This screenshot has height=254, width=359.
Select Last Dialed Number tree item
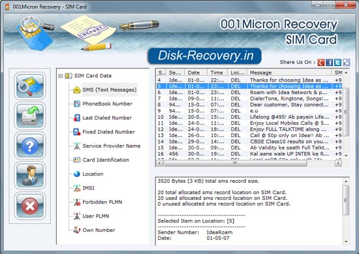[107, 118]
